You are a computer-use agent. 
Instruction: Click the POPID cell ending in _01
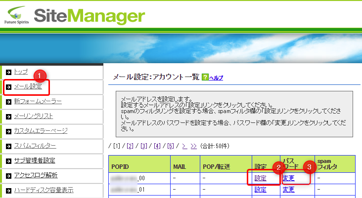(139, 190)
